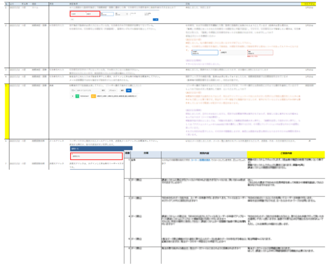Screen dimensions: 328x266
Task: Open the blue hyperlink text in overlay row 1
Action: [198, 159]
